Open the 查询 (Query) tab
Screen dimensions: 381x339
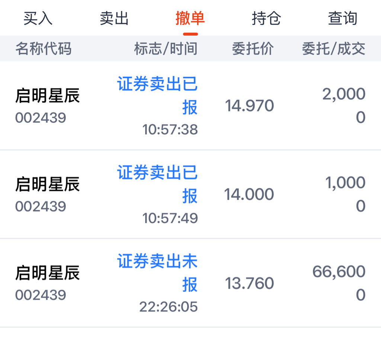[342, 18]
